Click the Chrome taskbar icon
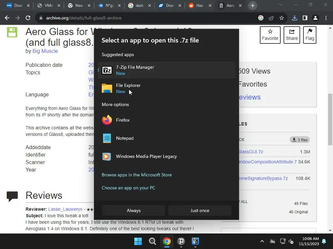333x249 pixels. coord(167,241)
